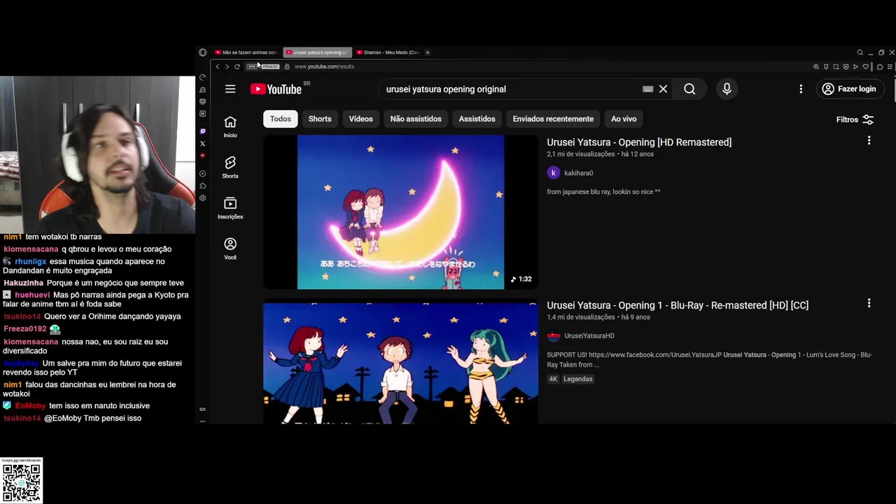Open Easy Setup menu lines icon
896x504 pixels.
coord(890,66)
